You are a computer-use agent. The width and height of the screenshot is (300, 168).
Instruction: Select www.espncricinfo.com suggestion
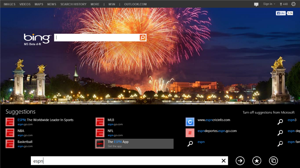tap(214, 120)
